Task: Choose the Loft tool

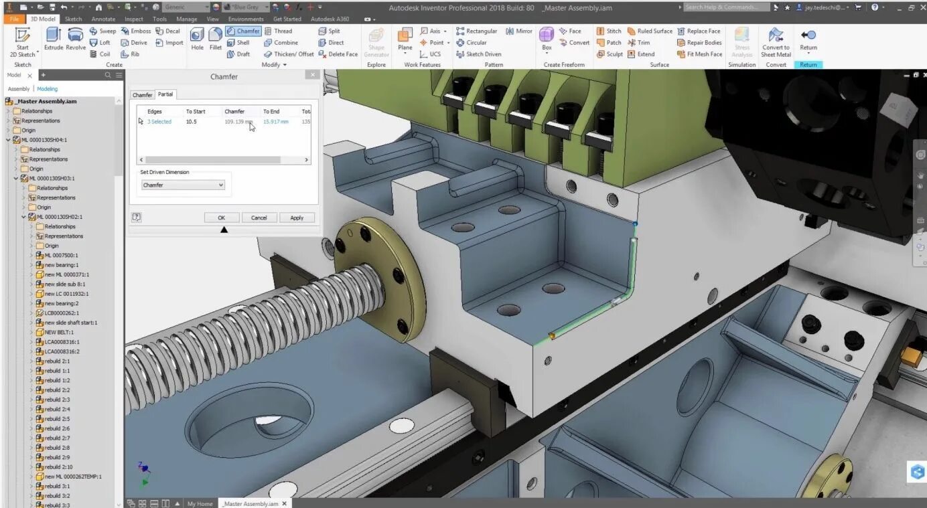Action: pos(100,42)
